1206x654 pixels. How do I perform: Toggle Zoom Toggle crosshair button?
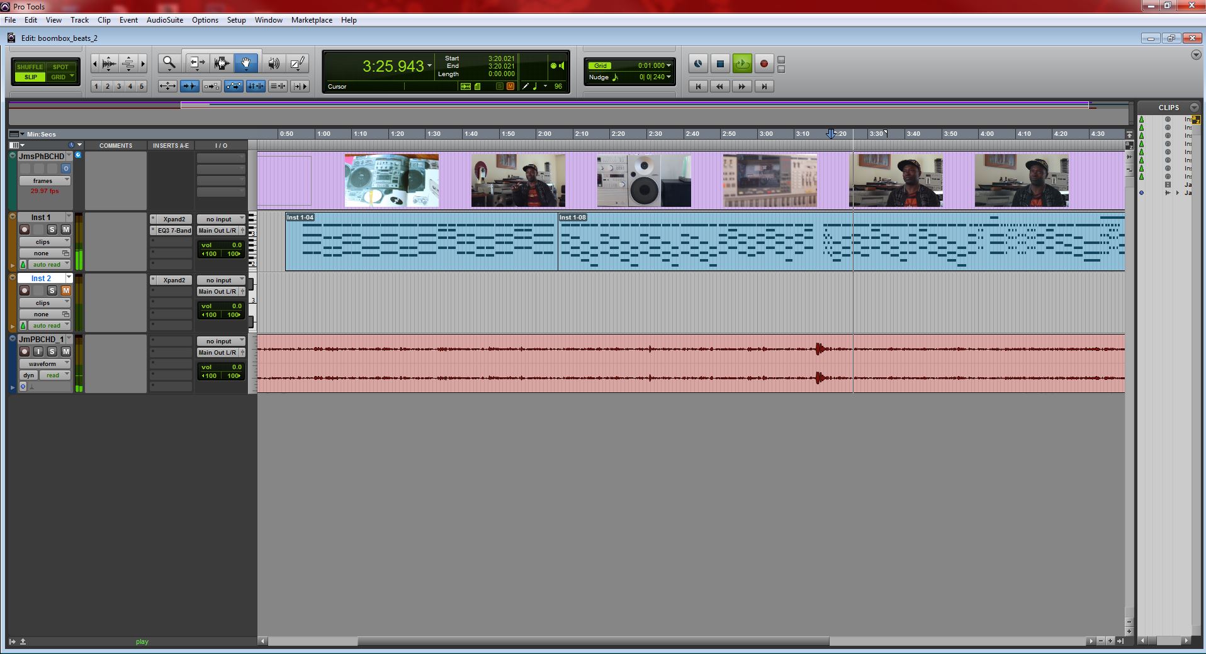[167, 86]
